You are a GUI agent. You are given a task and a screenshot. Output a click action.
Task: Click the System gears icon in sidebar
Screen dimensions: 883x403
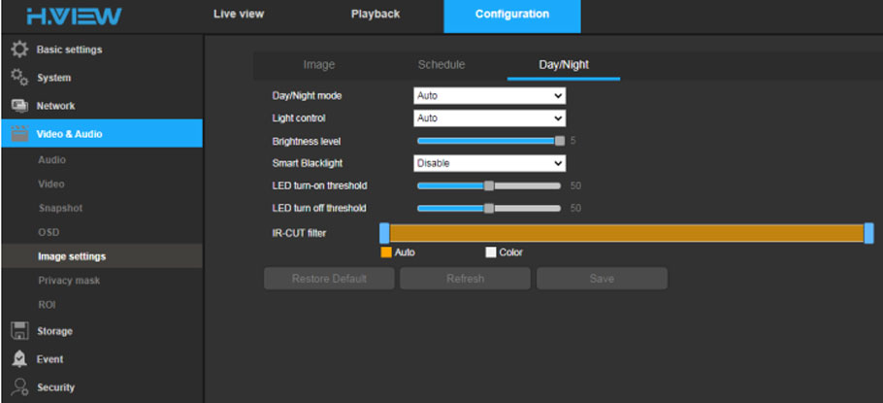point(19,78)
